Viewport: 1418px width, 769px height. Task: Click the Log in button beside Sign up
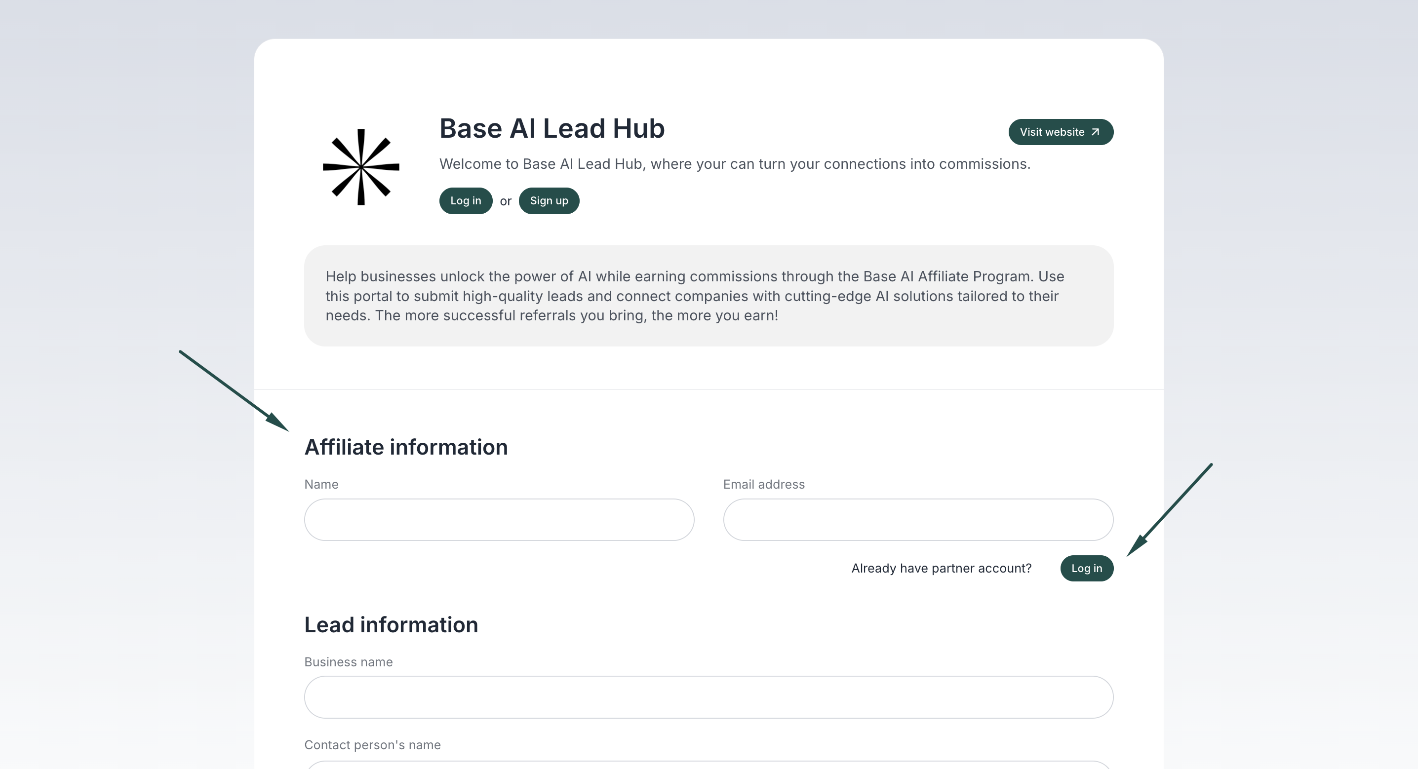point(465,201)
